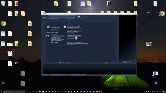The height and width of the screenshot is (93, 166).
Task: Open the Quick Start Guide video link
Action: pyautogui.click(x=54, y=34)
